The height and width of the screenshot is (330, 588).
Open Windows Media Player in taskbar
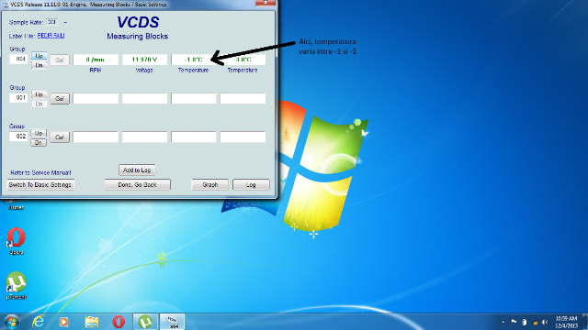click(x=63, y=322)
